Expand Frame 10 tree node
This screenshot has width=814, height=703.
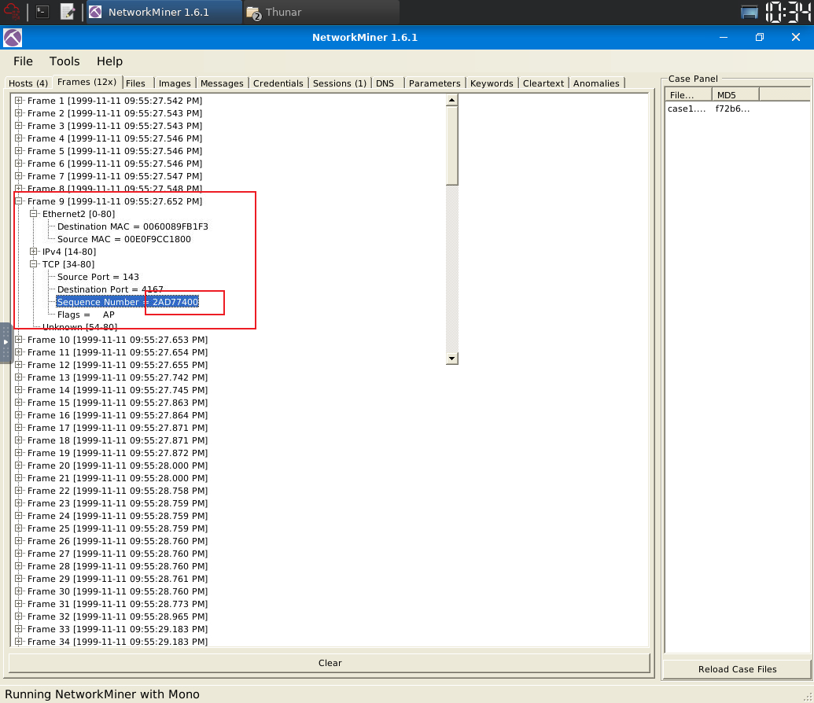(x=19, y=340)
